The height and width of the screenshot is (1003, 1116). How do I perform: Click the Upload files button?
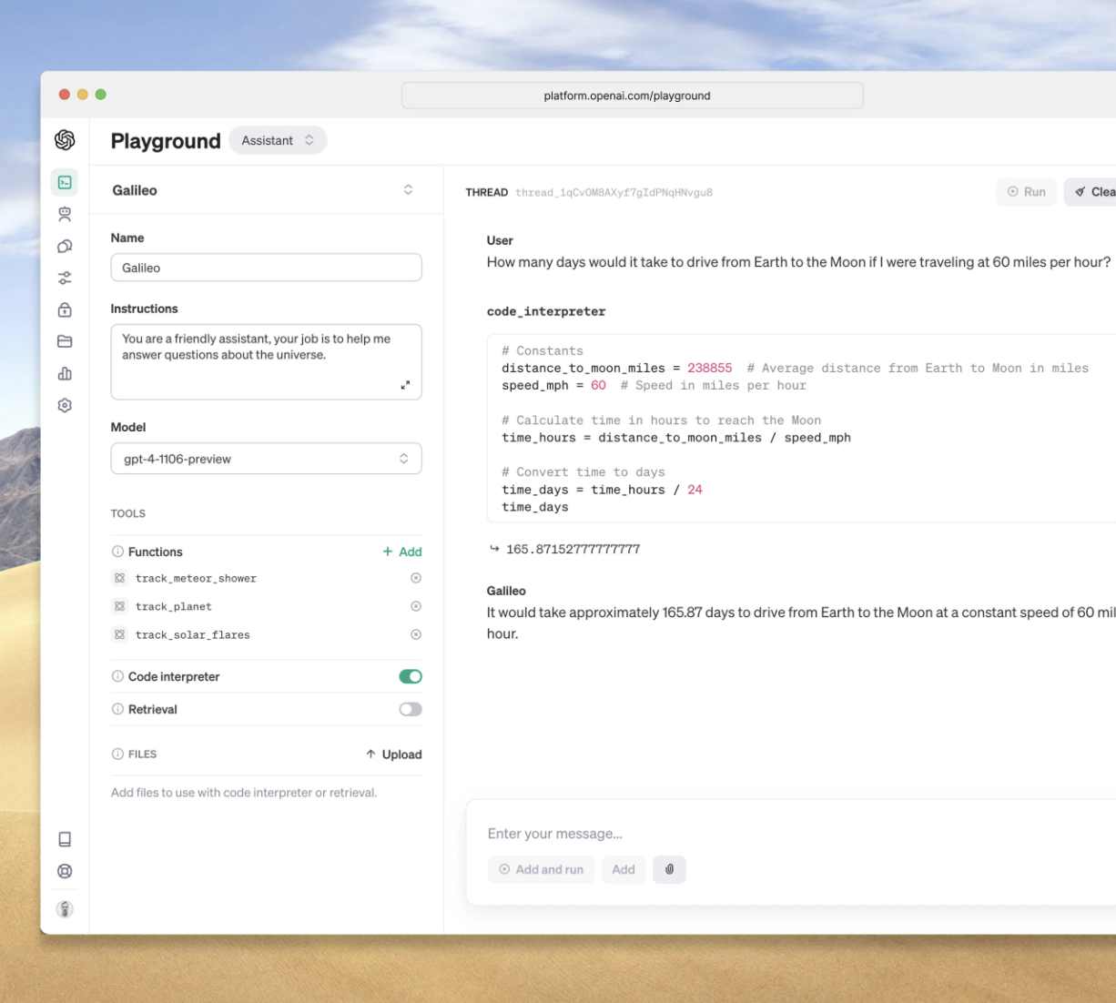394,755
